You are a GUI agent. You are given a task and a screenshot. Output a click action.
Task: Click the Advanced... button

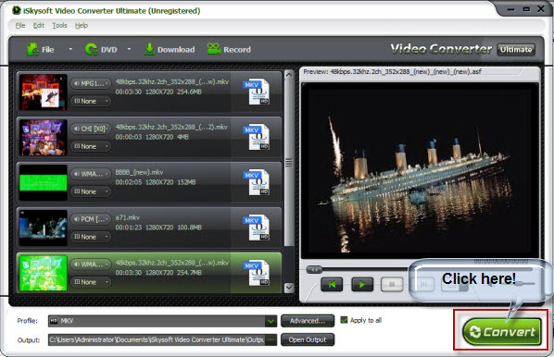pos(308,321)
